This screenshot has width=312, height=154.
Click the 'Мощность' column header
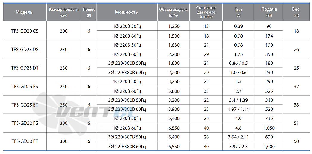(x=126, y=12)
